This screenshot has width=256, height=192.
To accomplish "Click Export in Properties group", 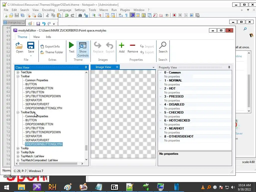I will pos(147,52).
